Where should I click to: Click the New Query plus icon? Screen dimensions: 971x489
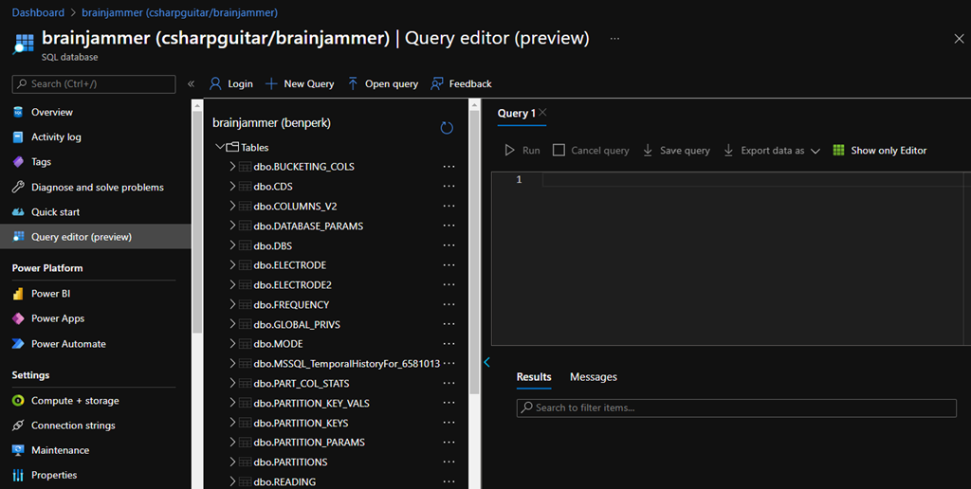pos(270,83)
